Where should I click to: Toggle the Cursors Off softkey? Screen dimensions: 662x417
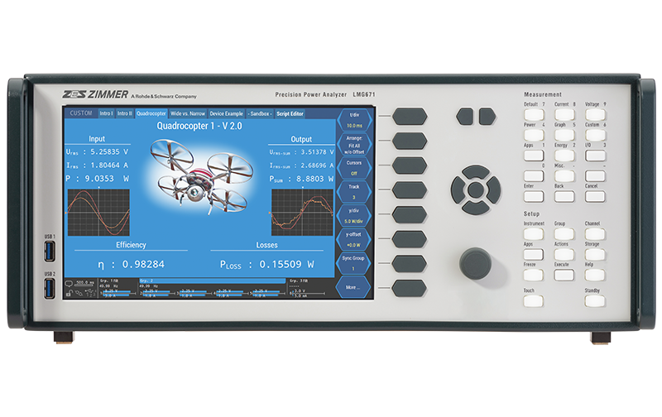pos(355,168)
